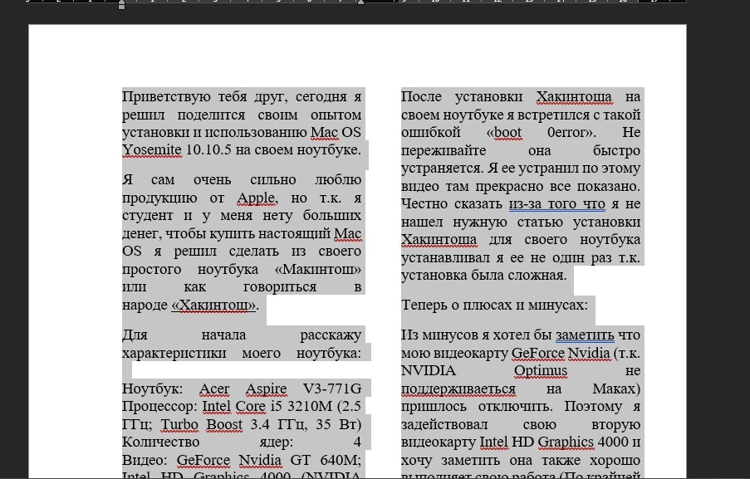Click the word "прекрасно"

point(507,186)
